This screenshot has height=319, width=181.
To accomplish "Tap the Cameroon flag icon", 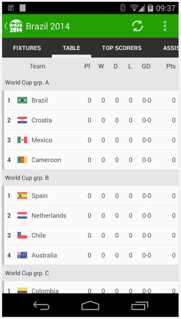I will (x=22, y=160).
